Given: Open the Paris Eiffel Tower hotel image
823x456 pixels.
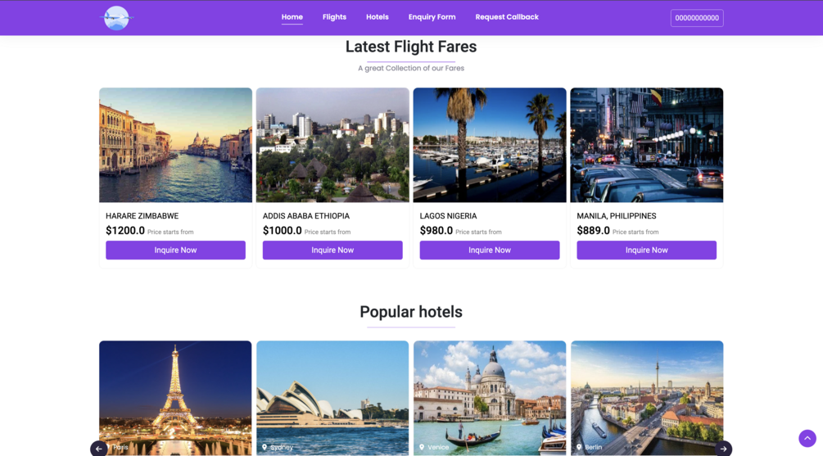Looking at the screenshot, I should pyautogui.click(x=175, y=398).
